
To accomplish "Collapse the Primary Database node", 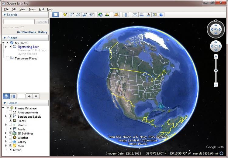I will click(3, 108).
